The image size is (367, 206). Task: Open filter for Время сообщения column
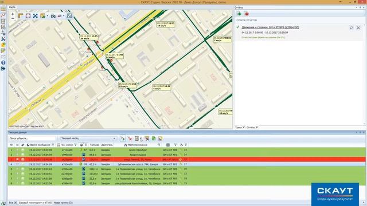[x=53, y=145]
